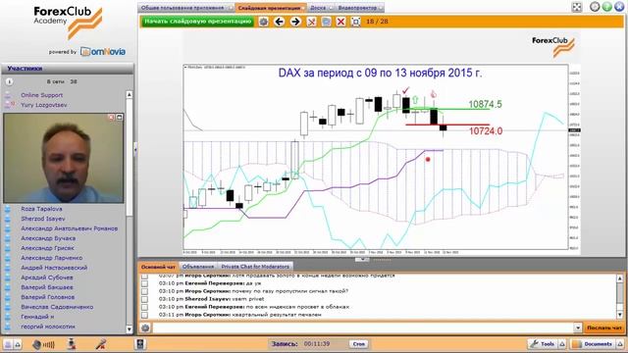Click the blue round close button at top right

[619, 7]
